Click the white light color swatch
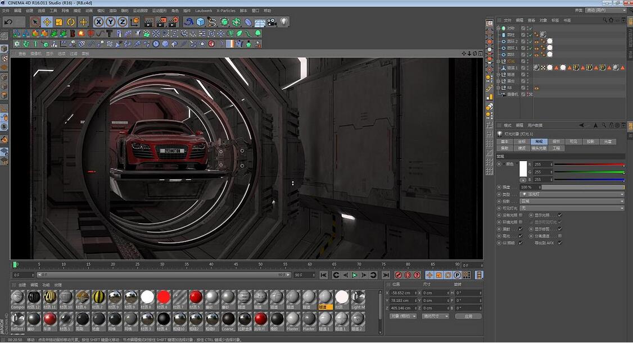The height and width of the screenshot is (343, 633). 523,168
